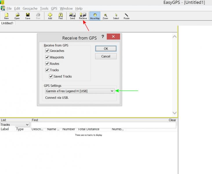Open the Tools menu
This screenshot has height=174, width=212.
coord(44,8)
